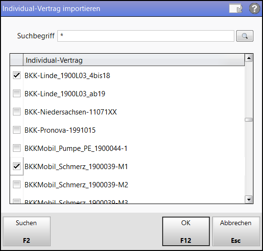Click the Individual-Vertrag column header
The image size is (263, 251).
tap(134, 60)
